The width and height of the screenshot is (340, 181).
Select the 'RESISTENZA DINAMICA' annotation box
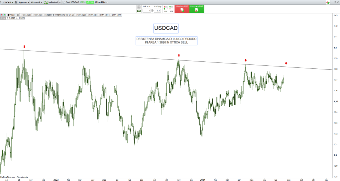pos(167,41)
